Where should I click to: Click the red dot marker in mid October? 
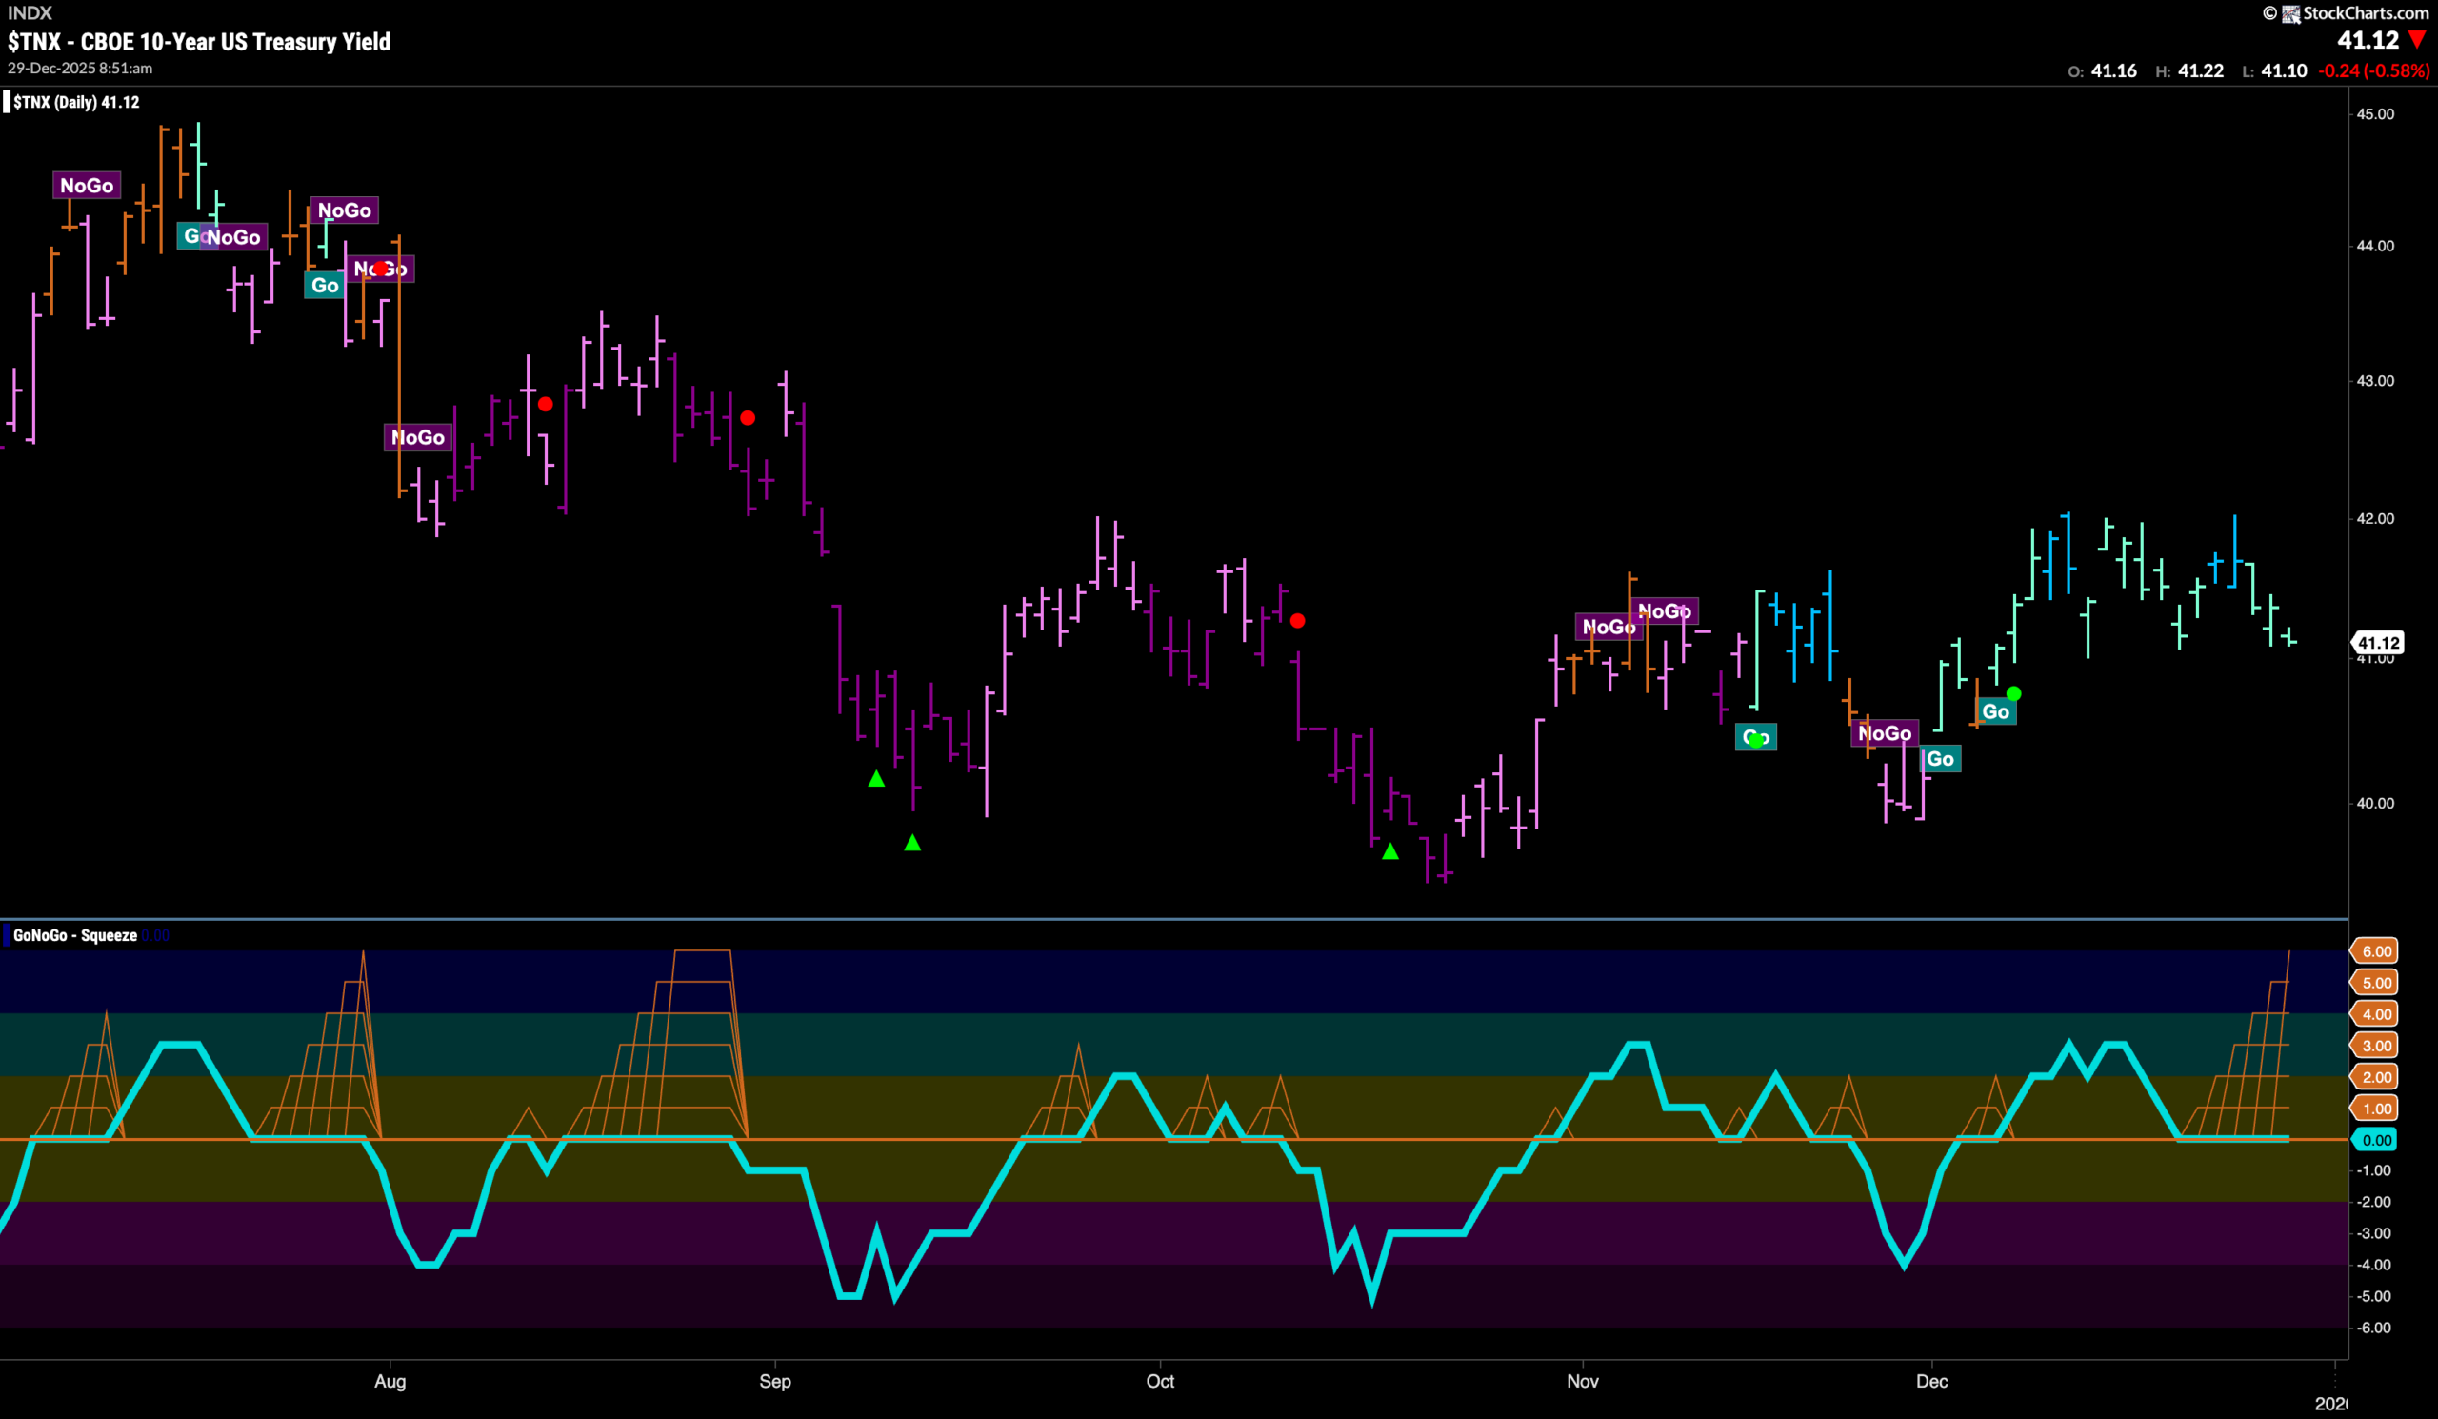(1297, 621)
